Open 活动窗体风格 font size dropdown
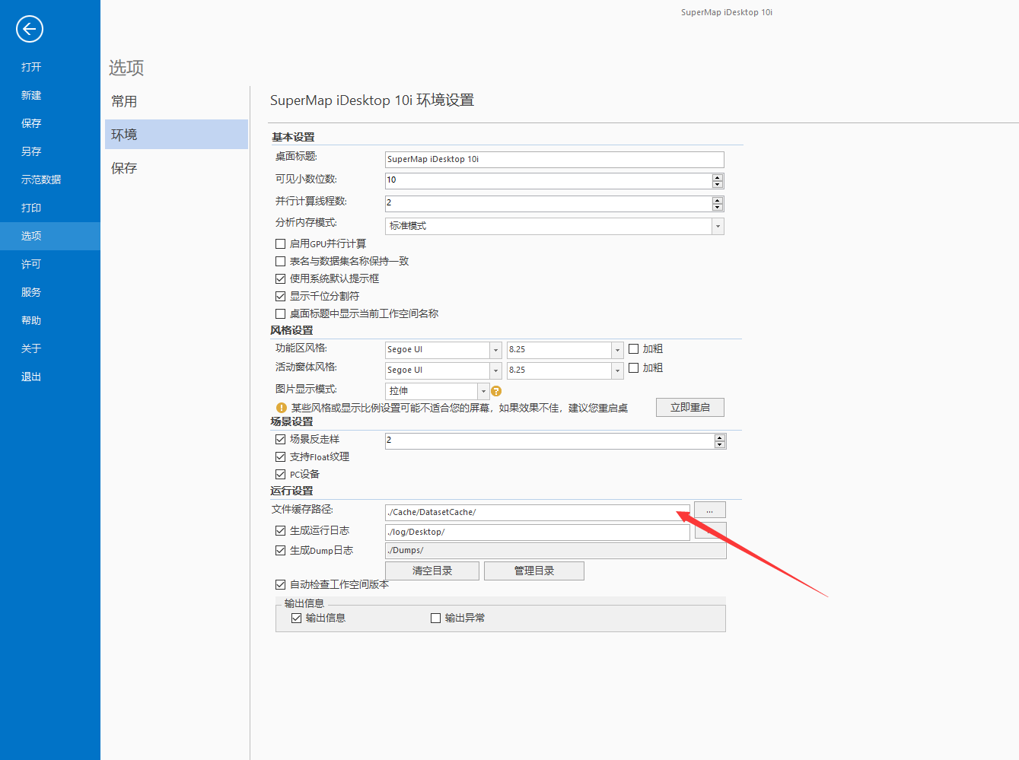The width and height of the screenshot is (1019, 760). [617, 370]
